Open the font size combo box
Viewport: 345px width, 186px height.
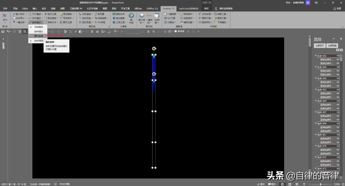click(133, 31)
